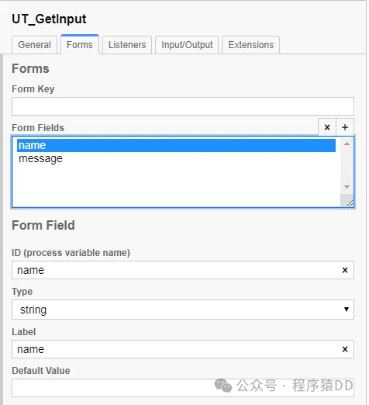The image size is (369, 405).
Task: Click into the Label text input
Action: 176,349
